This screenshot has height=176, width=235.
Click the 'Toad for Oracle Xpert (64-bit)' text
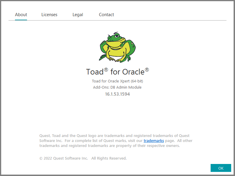coord(117,81)
